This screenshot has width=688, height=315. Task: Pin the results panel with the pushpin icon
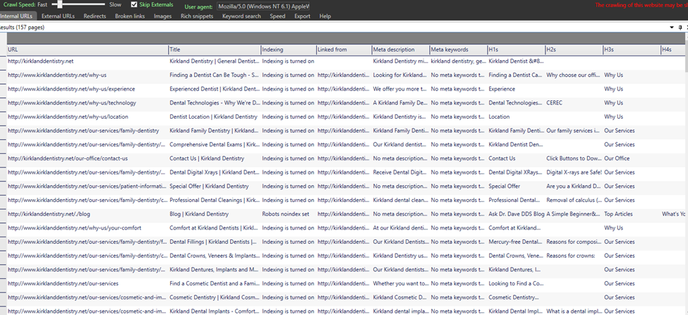680,28
